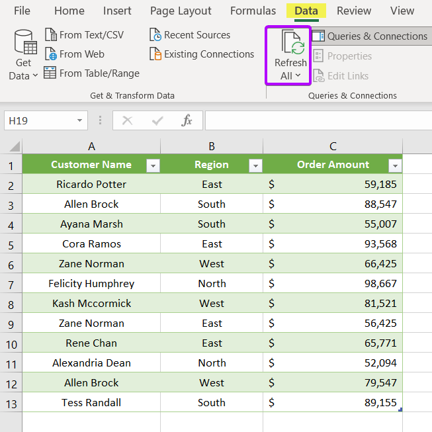Click the Select All corner triangle

[x=14, y=146]
